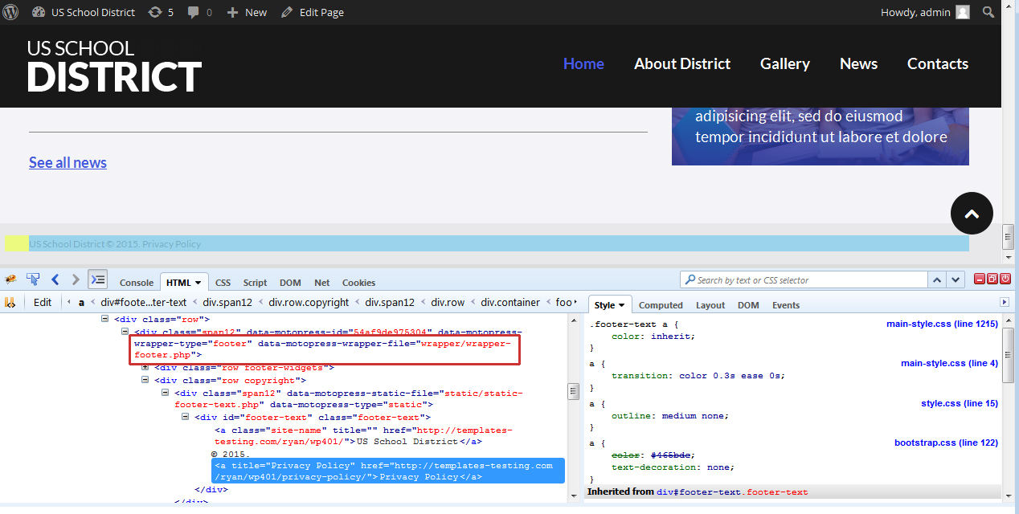Open the DOM tab beside Script
Image resolution: width=1019 pixels, height=514 pixels.
[x=290, y=283]
